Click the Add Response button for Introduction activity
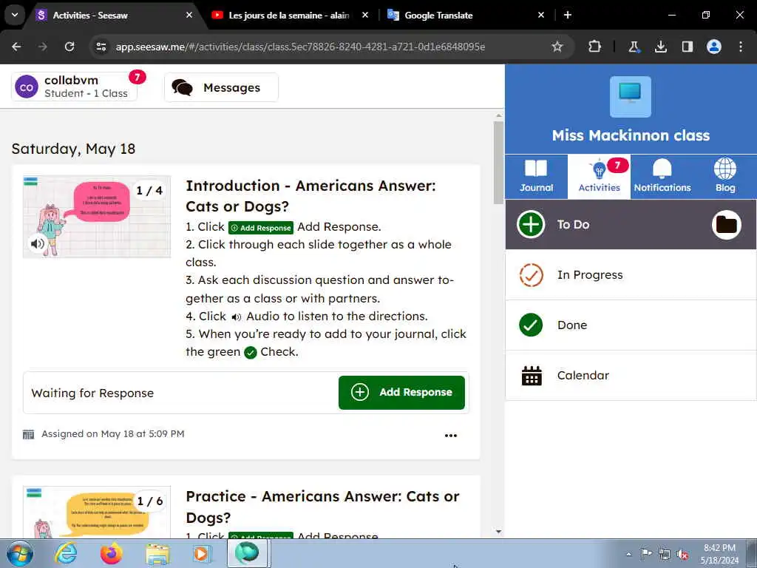Screen dimensions: 757x568 pyautogui.click(x=401, y=392)
